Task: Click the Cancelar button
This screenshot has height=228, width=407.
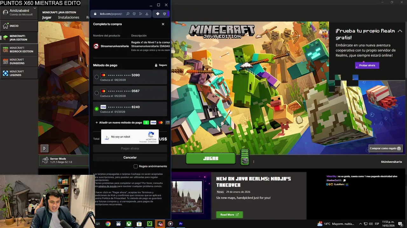Action: (130, 157)
